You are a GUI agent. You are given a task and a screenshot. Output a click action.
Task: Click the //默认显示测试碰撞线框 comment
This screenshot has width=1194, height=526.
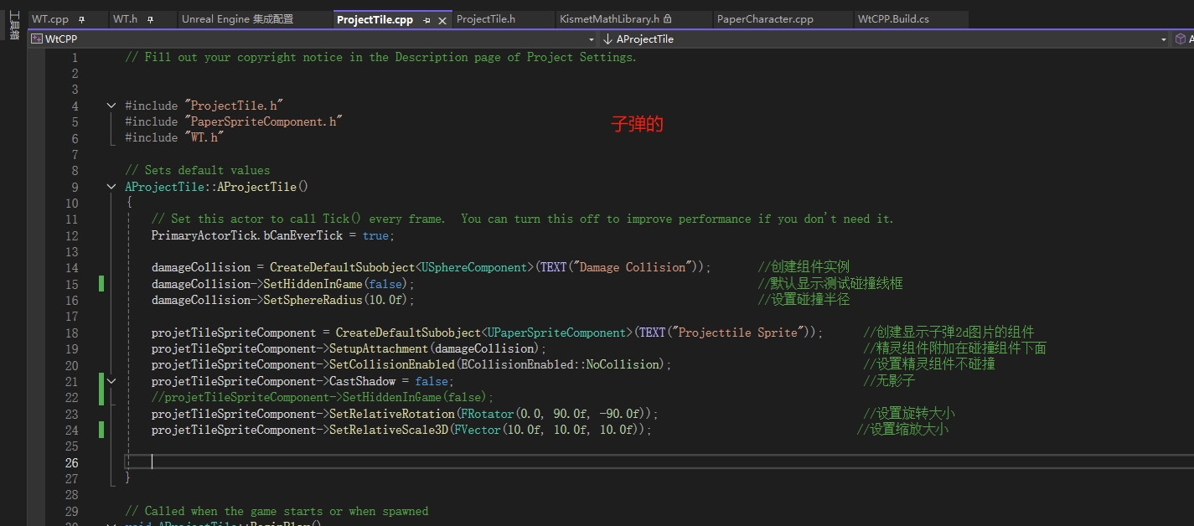[x=830, y=284]
